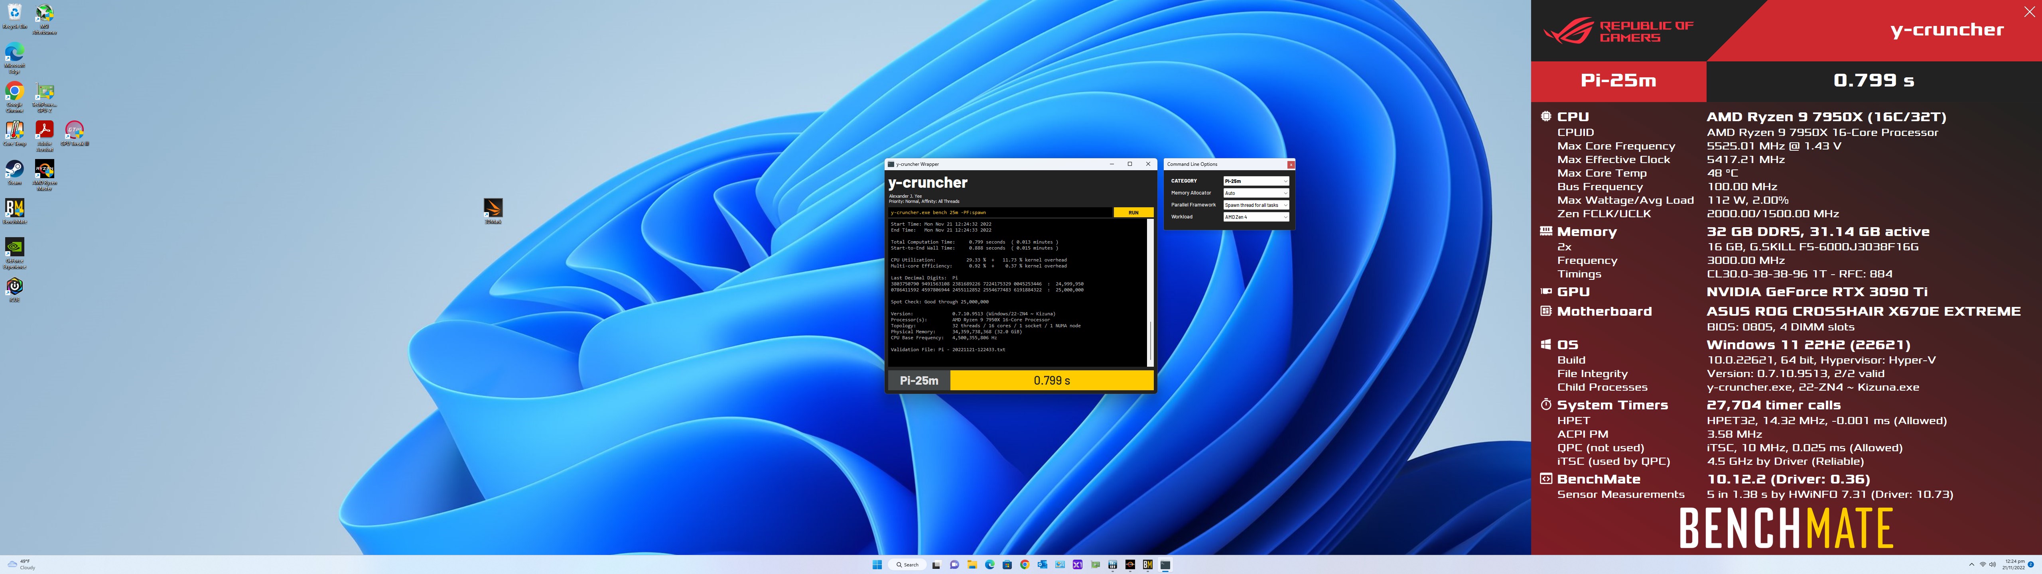The height and width of the screenshot is (574, 2042).
Task: Open the Windows Start menu
Action: click(x=877, y=564)
